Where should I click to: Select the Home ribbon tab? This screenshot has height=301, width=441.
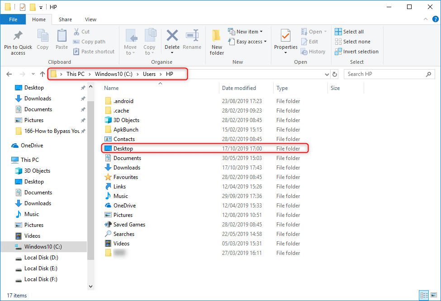pyautogui.click(x=39, y=19)
